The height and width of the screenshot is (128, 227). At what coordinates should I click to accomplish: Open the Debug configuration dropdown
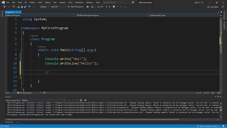click(45, 7)
